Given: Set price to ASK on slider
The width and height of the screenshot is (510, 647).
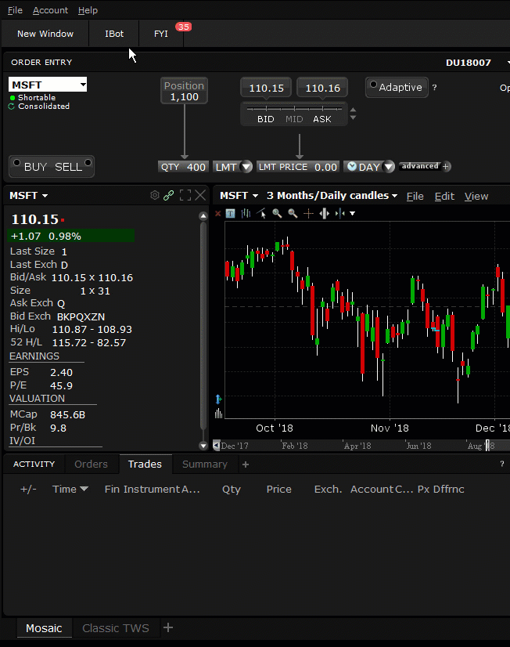Looking at the screenshot, I should coord(322,119).
